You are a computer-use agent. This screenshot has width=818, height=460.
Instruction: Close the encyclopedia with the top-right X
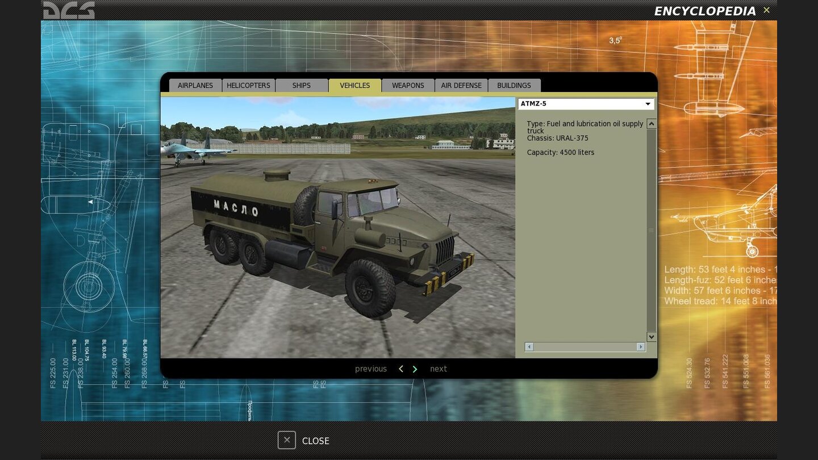pyautogui.click(x=766, y=10)
